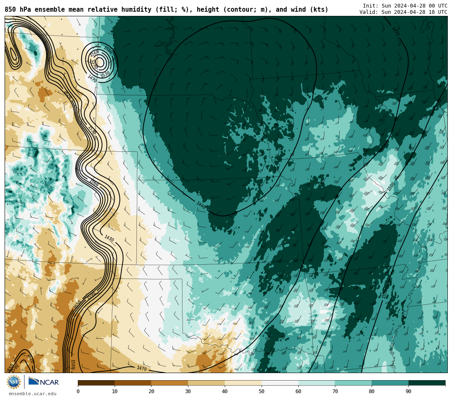Click the 40-50 cream colorbar segment
Viewport: 452px width, 399px height.
pos(243,383)
